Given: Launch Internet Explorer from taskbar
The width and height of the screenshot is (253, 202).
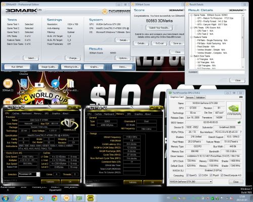Looking at the screenshot, I should [18, 198].
